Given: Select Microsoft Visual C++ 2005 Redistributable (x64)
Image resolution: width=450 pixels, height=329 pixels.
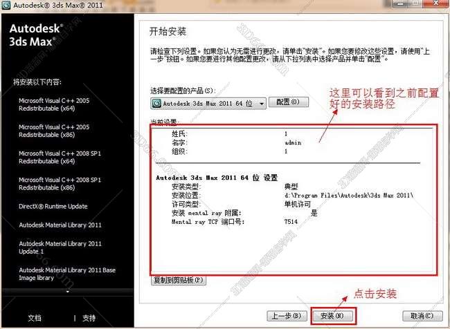Looking at the screenshot, I should pos(54,104).
